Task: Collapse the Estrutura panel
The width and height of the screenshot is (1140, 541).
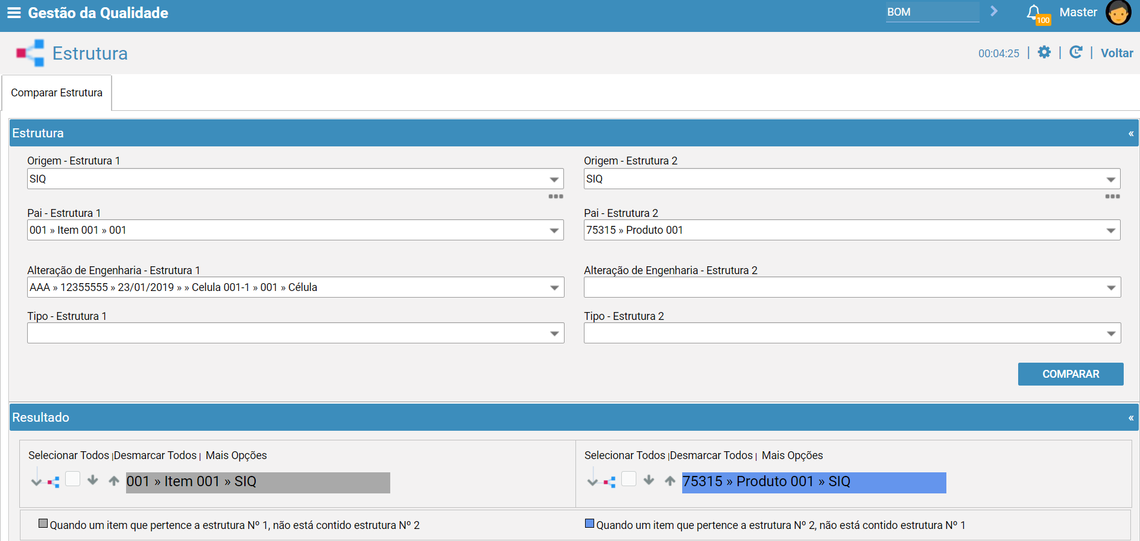Action: (1131, 133)
